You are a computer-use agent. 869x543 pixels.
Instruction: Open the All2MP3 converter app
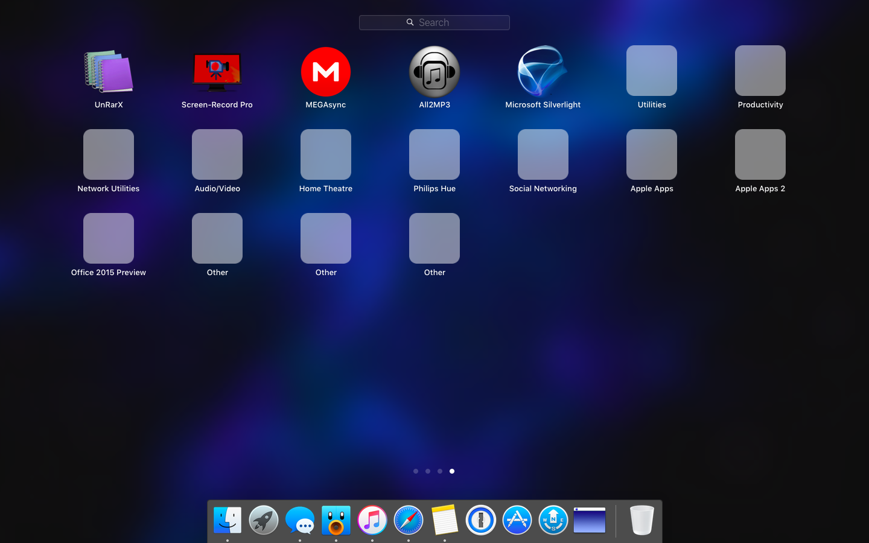(x=434, y=71)
